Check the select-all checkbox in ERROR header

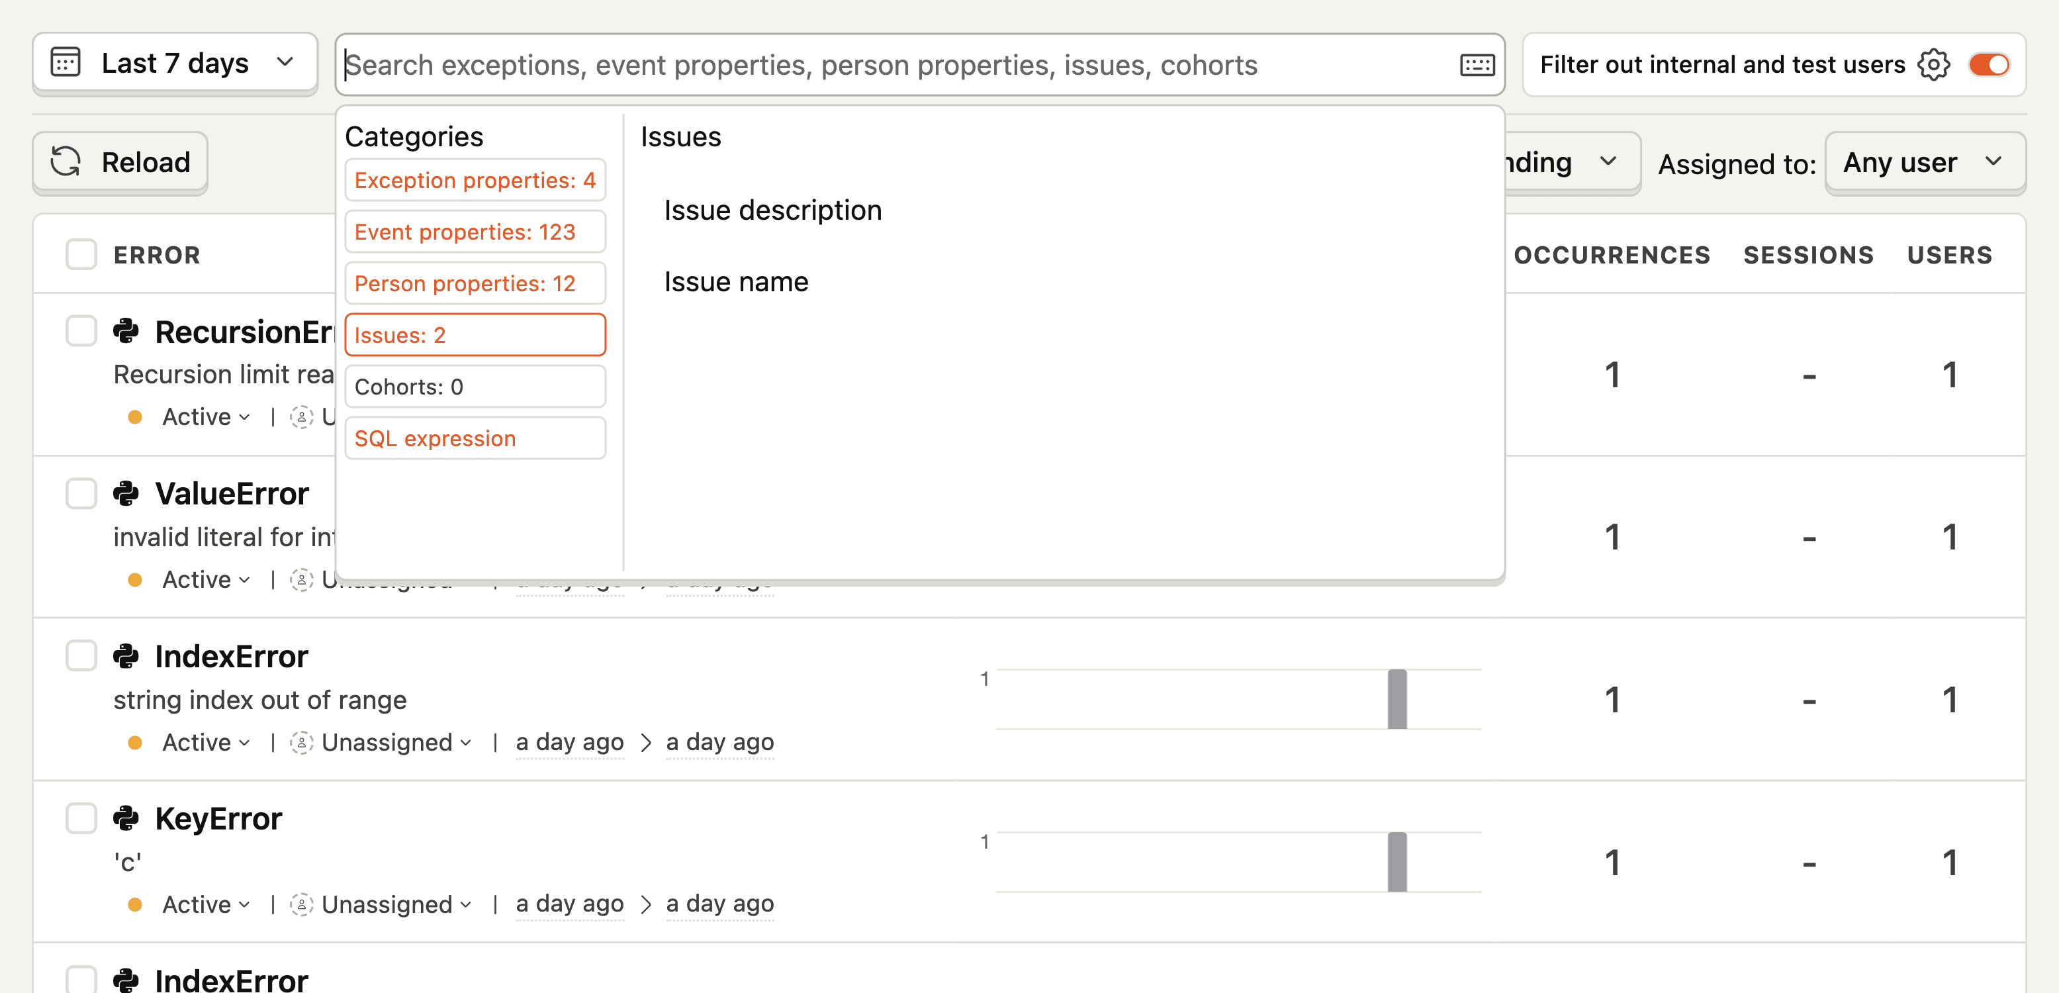pyautogui.click(x=81, y=254)
